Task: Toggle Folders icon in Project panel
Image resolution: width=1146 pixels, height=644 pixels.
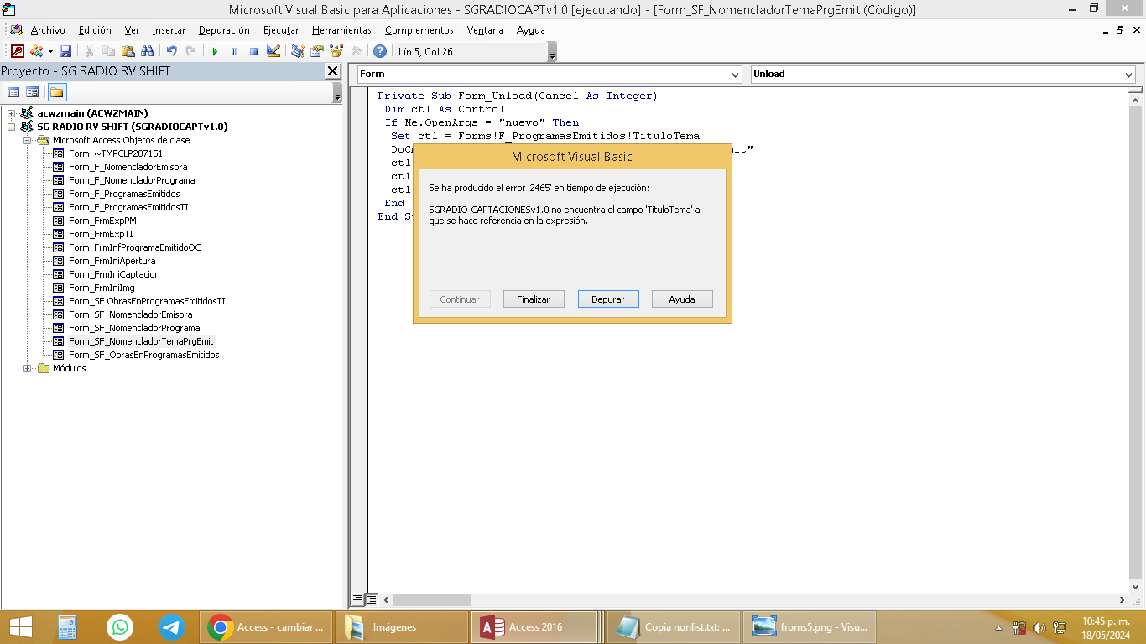Action: tap(56, 92)
